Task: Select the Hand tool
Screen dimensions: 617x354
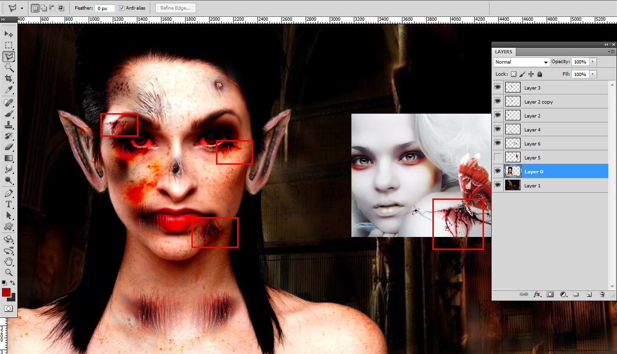Action: [9, 262]
